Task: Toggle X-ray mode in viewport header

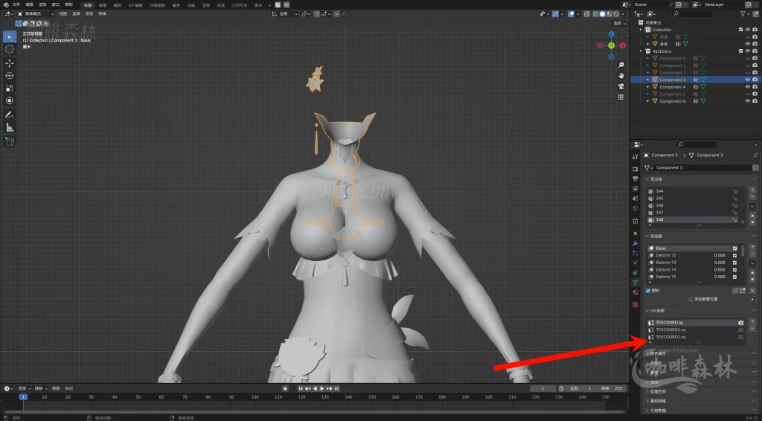Action: tap(587, 14)
